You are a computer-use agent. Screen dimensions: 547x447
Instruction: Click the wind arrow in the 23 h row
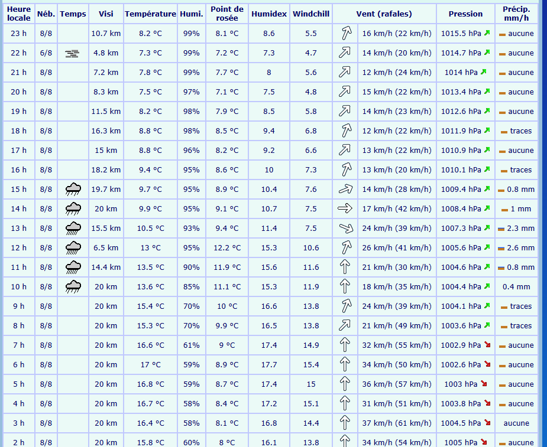345,34
